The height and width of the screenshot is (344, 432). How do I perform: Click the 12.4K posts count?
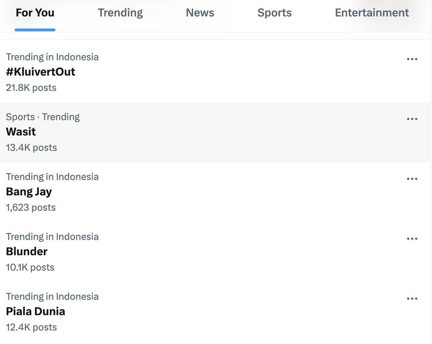coord(31,327)
